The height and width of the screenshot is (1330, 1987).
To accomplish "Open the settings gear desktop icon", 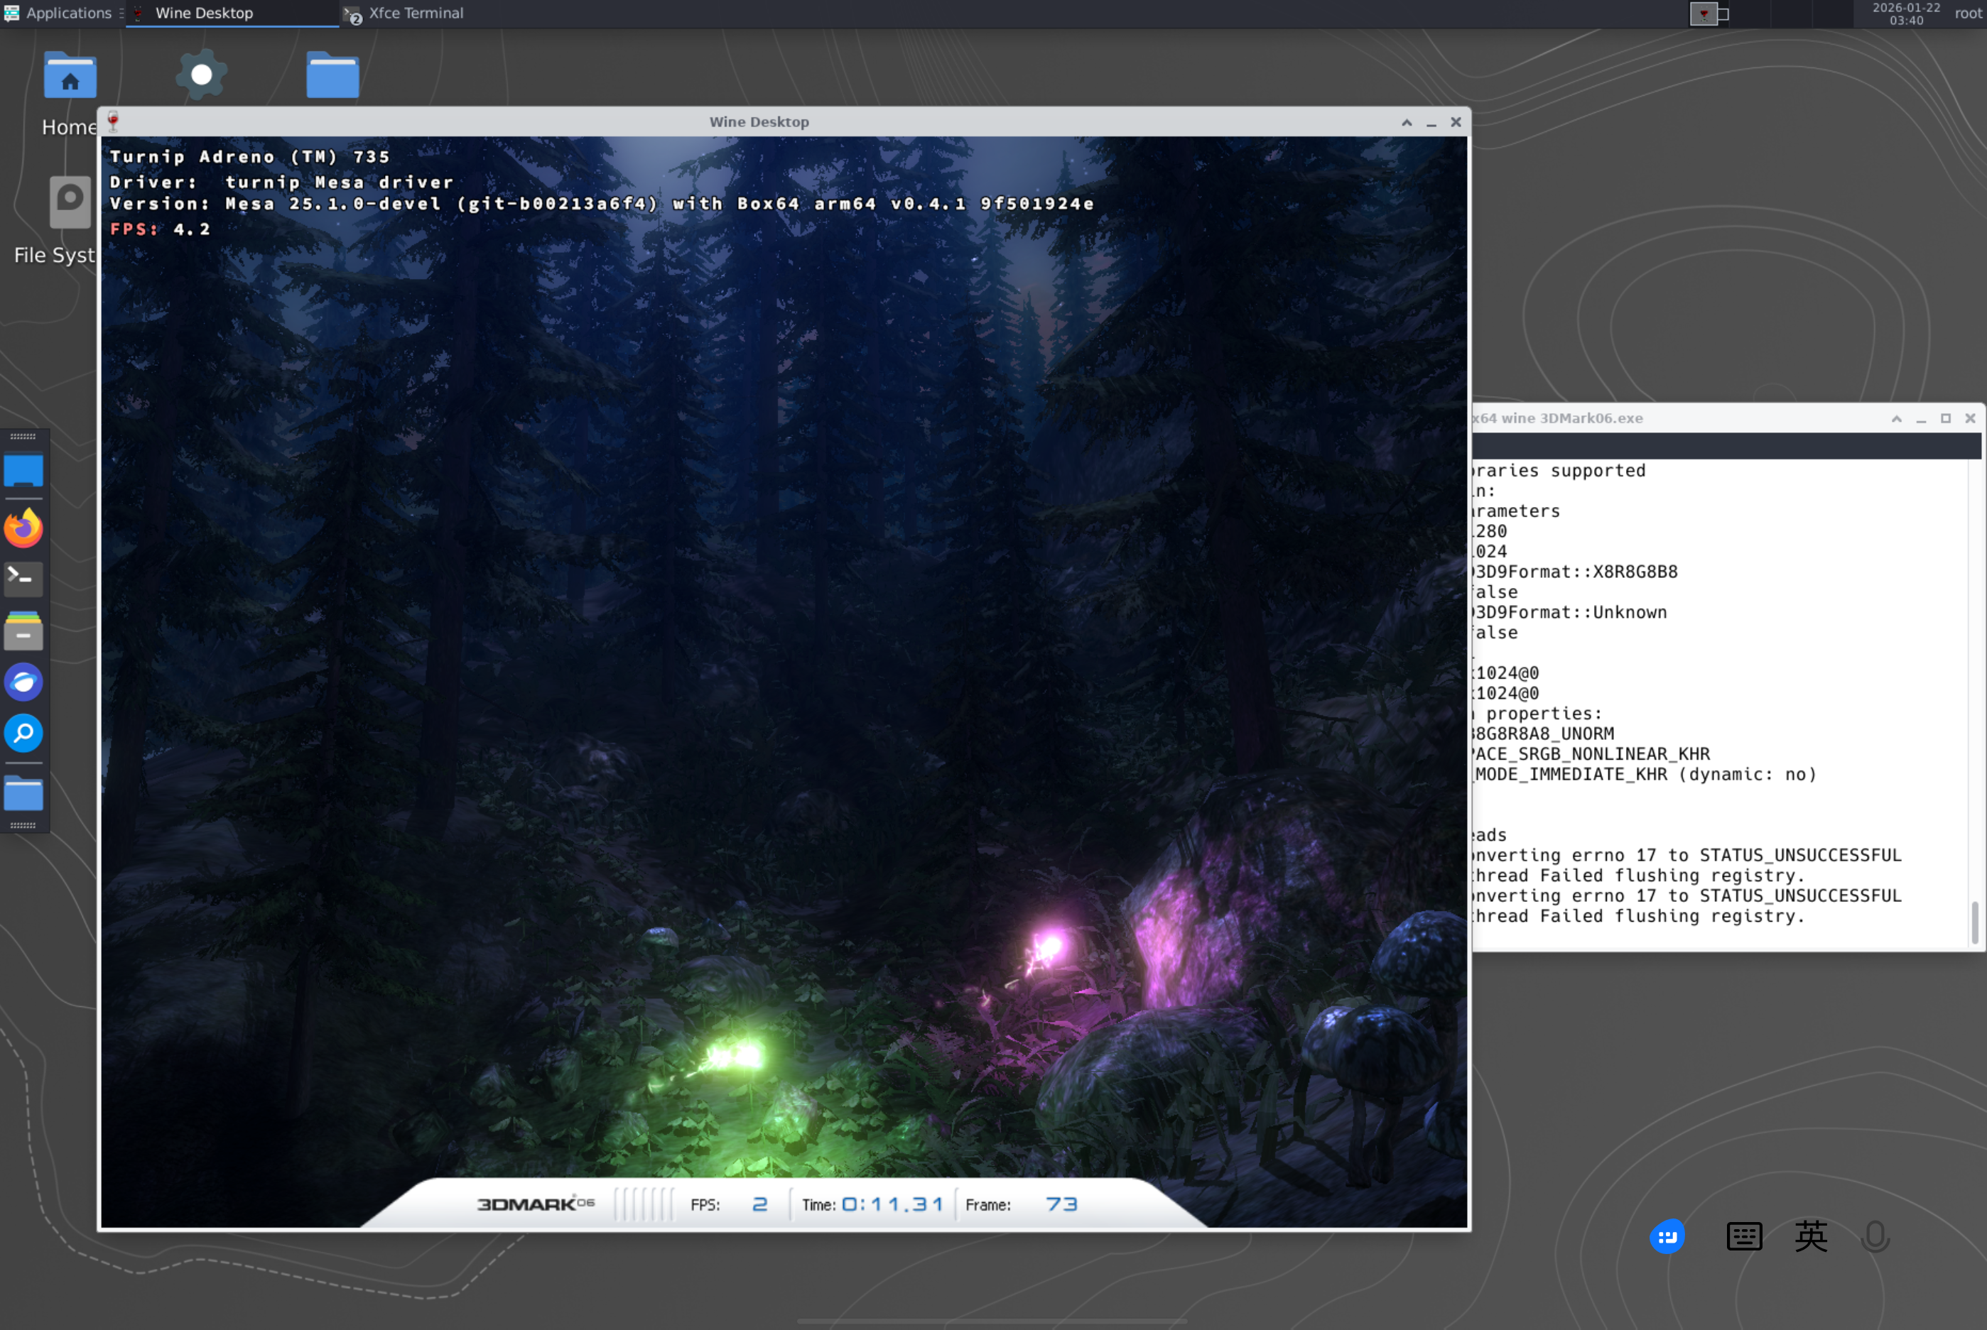I will click(x=201, y=75).
